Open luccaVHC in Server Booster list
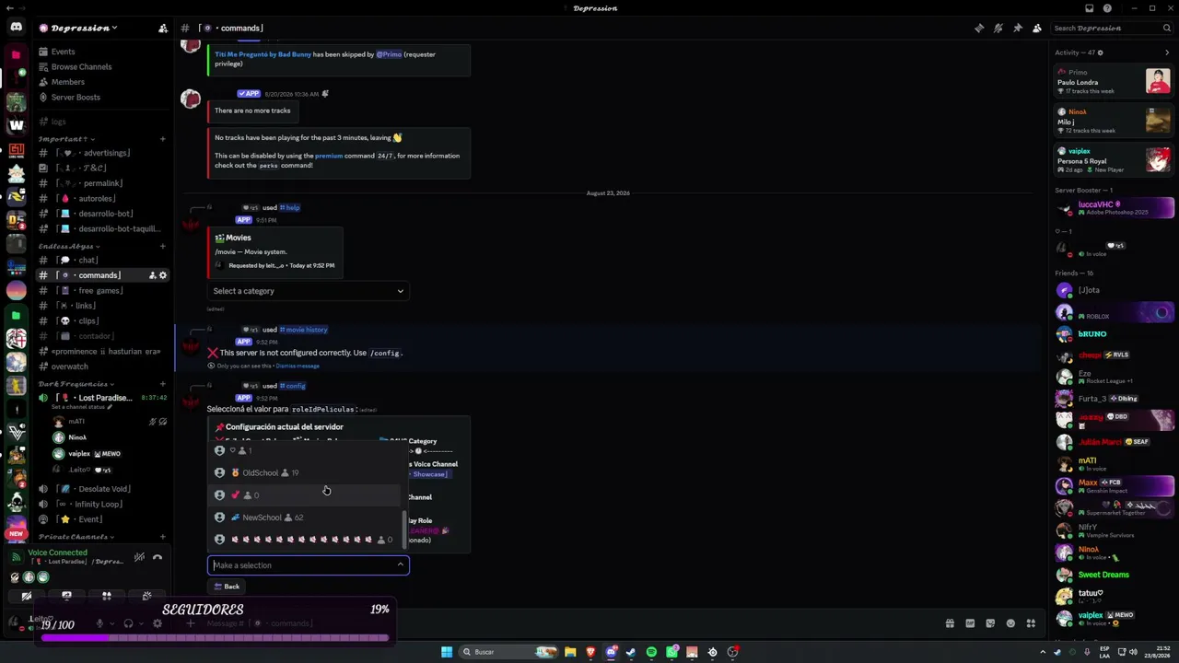This screenshot has width=1179, height=663. point(1114,207)
